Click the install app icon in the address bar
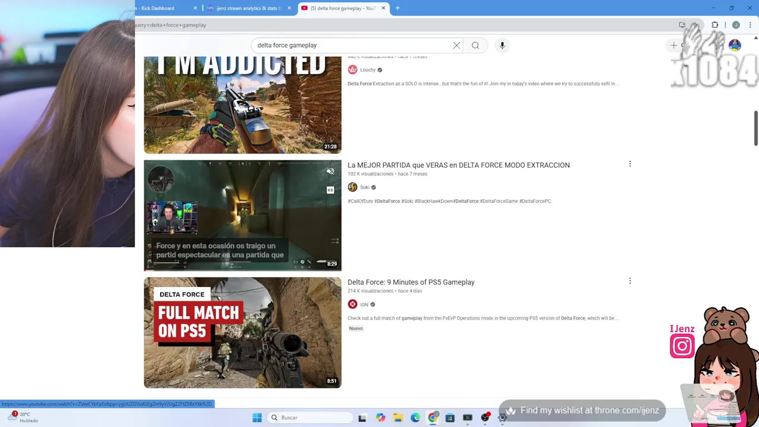This screenshot has width=759, height=427. point(682,25)
